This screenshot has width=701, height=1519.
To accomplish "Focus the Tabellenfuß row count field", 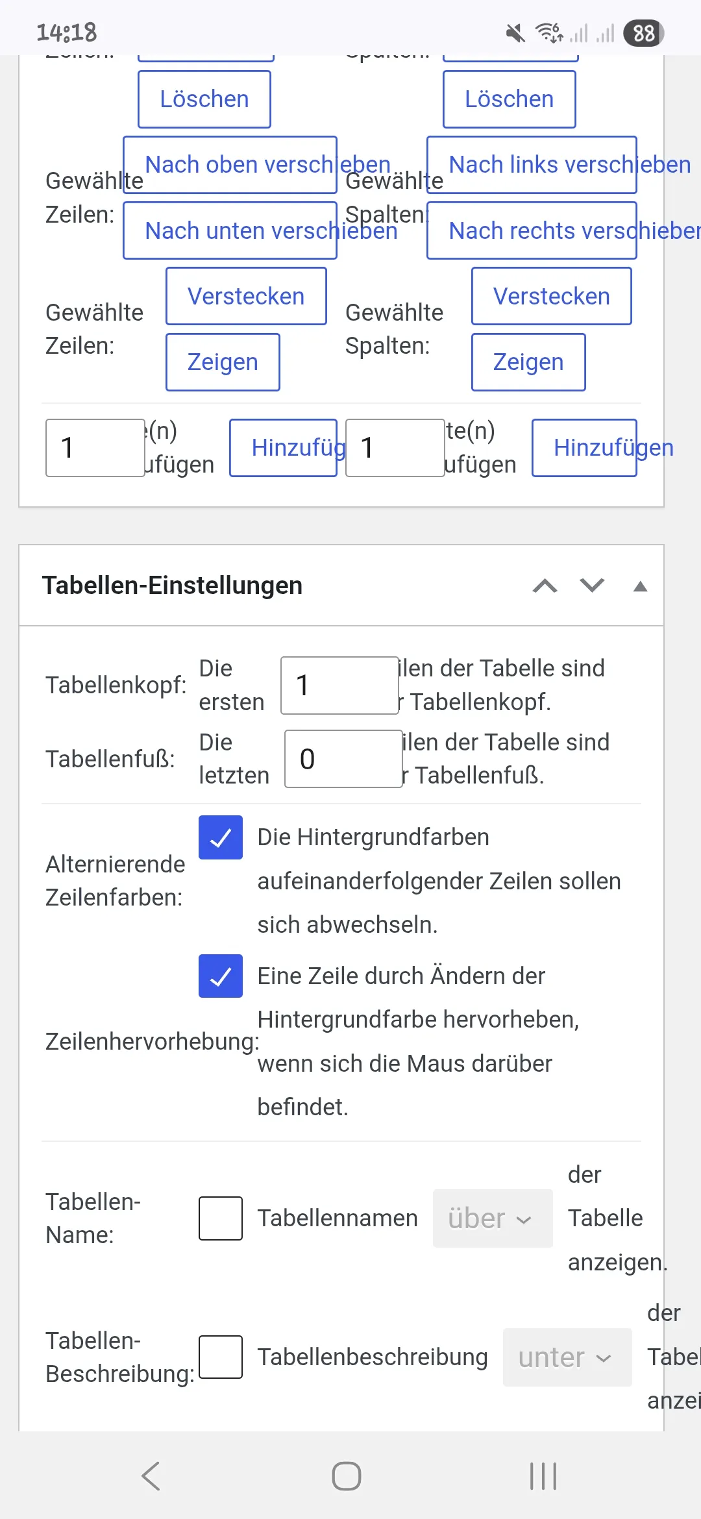I will [343, 759].
